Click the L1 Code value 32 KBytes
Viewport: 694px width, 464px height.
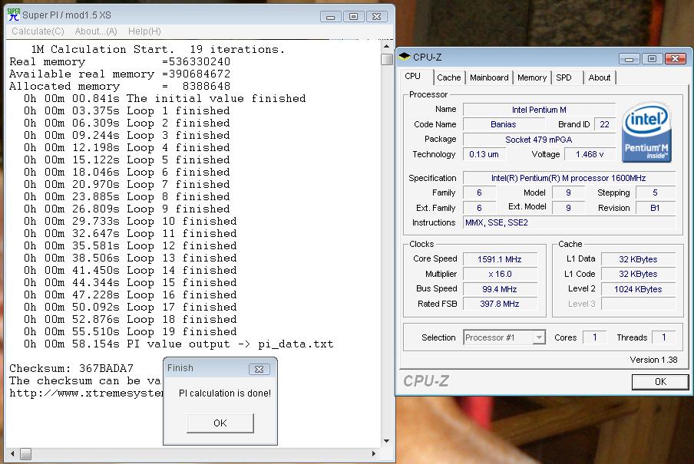(638, 274)
